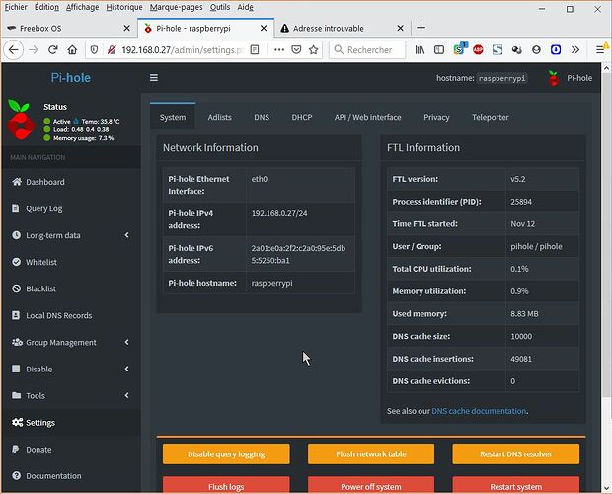Open the page actions three-dots icon

tap(279, 50)
